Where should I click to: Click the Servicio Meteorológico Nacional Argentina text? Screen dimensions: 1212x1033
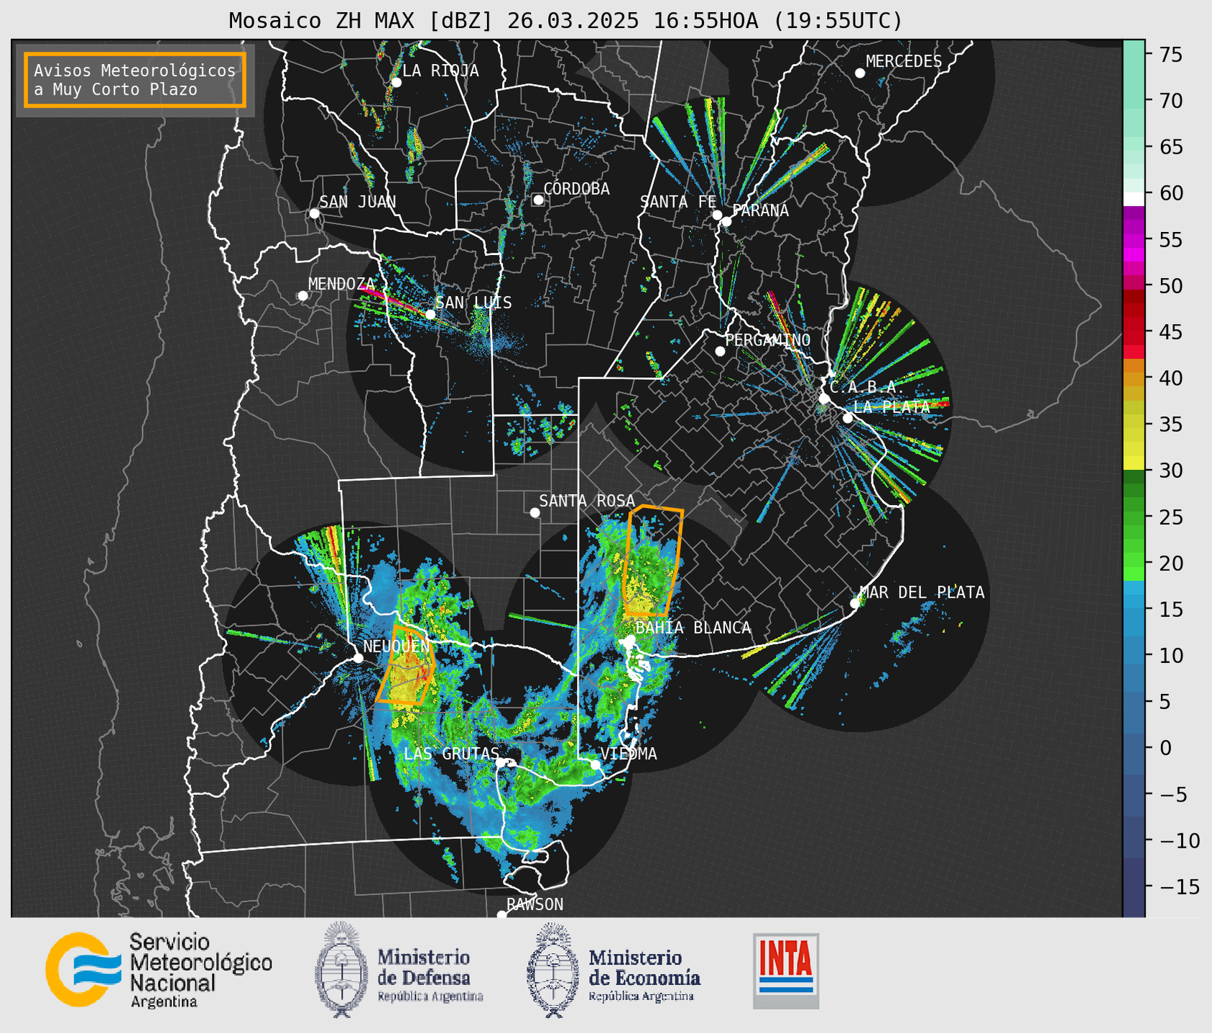pyautogui.click(x=200, y=971)
